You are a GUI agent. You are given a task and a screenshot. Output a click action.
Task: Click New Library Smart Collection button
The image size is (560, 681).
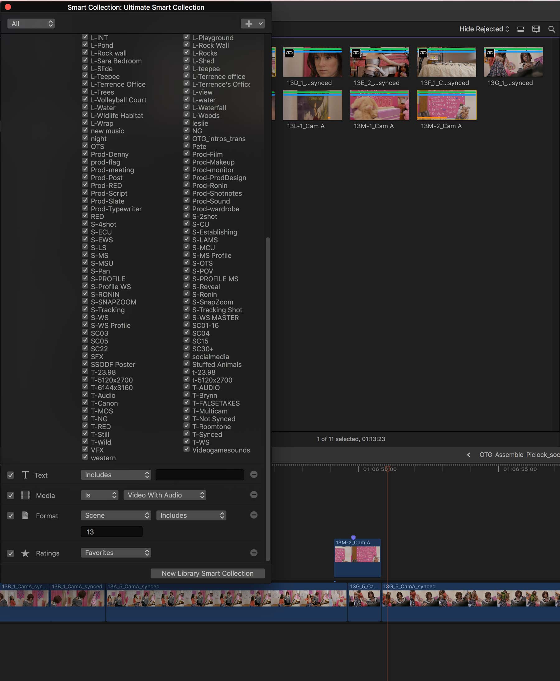click(208, 573)
